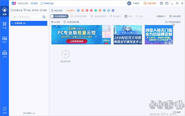
Task: Click the 改方案 change plan option
Action: click(x=55, y=22)
